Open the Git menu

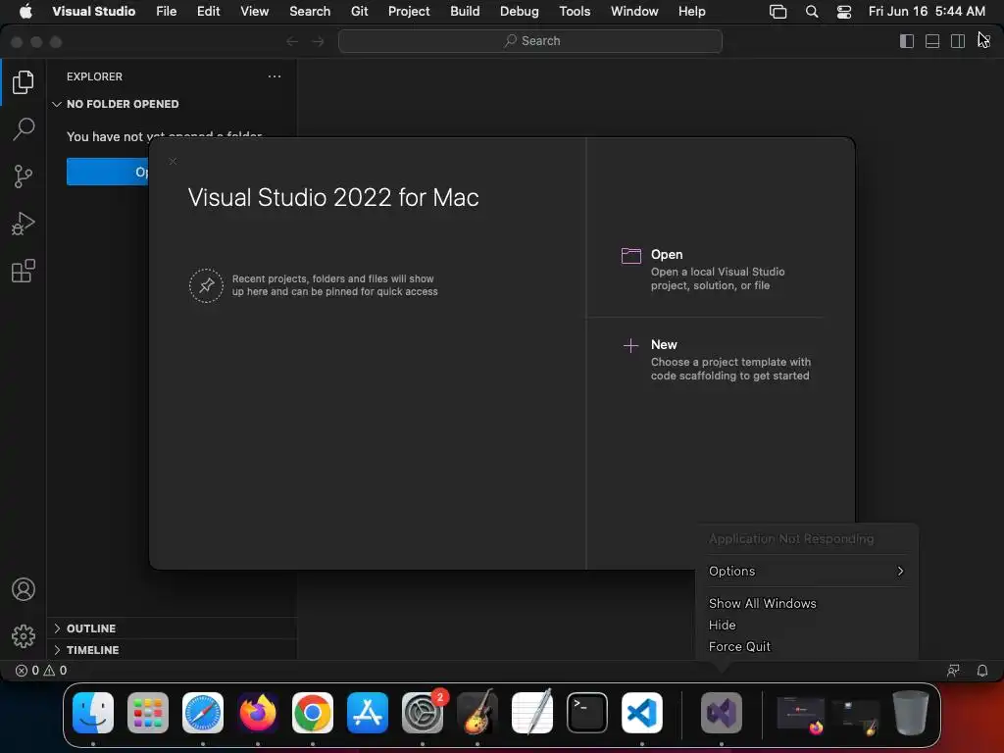click(x=360, y=11)
